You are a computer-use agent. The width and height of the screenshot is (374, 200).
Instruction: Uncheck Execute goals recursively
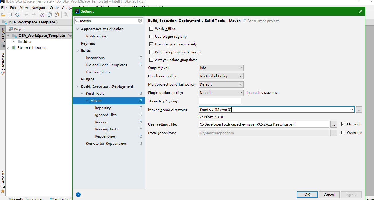tap(151, 44)
